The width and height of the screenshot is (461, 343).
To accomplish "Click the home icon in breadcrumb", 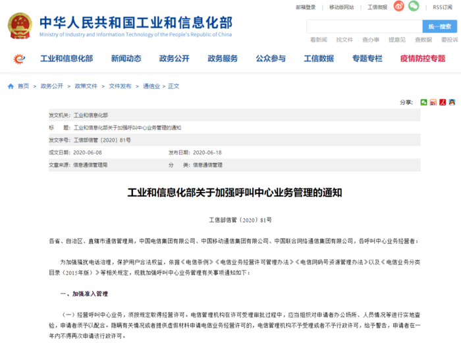I will coord(11,86).
